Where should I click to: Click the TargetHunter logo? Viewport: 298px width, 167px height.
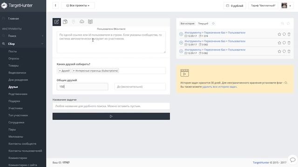point(17,6)
